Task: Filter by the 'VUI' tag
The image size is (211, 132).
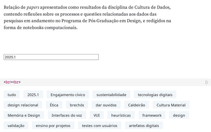Action: point(97,115)
